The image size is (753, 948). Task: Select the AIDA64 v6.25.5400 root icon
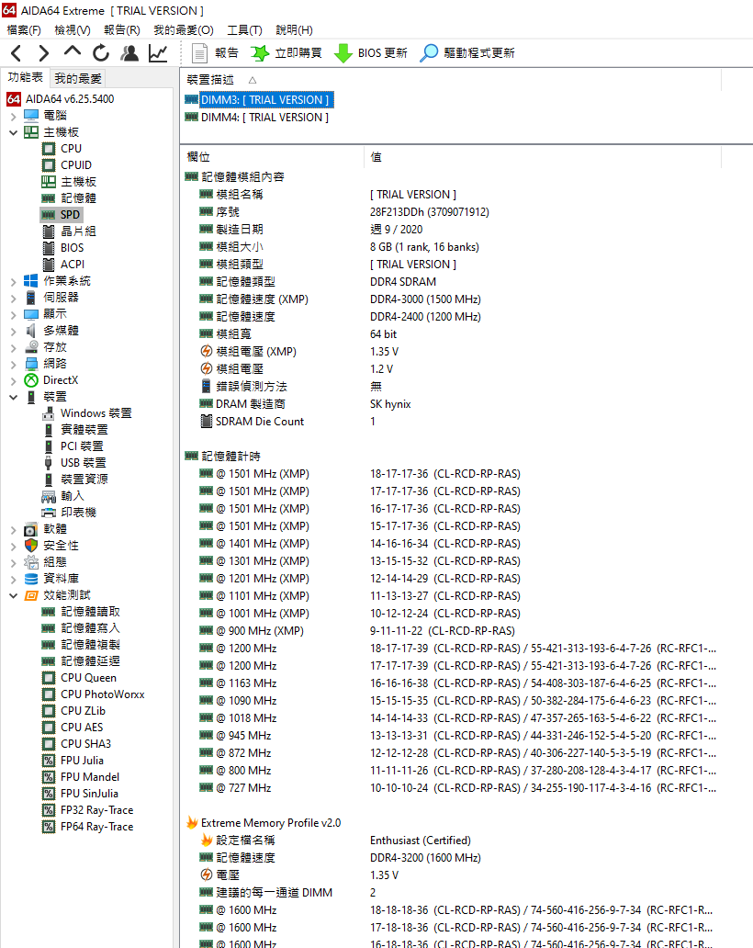coord(13,98)
